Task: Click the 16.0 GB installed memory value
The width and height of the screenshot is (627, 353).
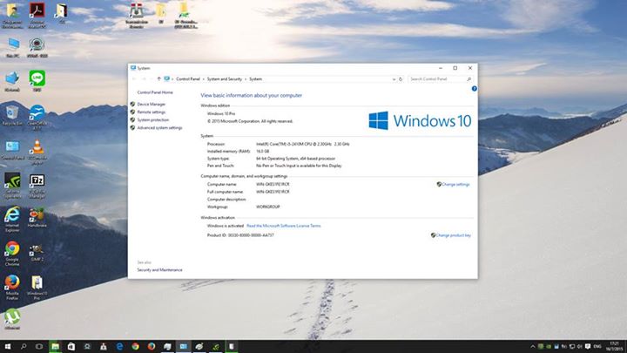Action: click(x=262, y=152)
